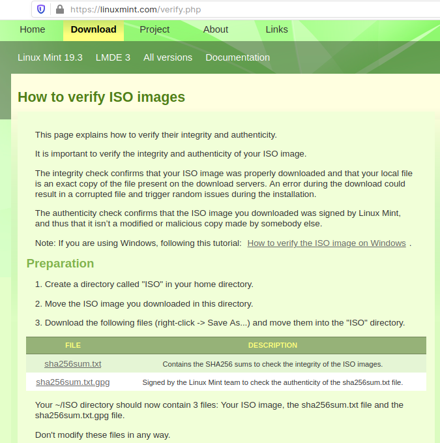Open the All versions submenu link

click(x=168, y=57)
